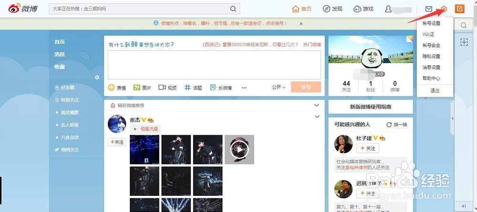Collapse the right side panel arrow
This screenshot has width=477, height=212.
click(x=452, y=118)
